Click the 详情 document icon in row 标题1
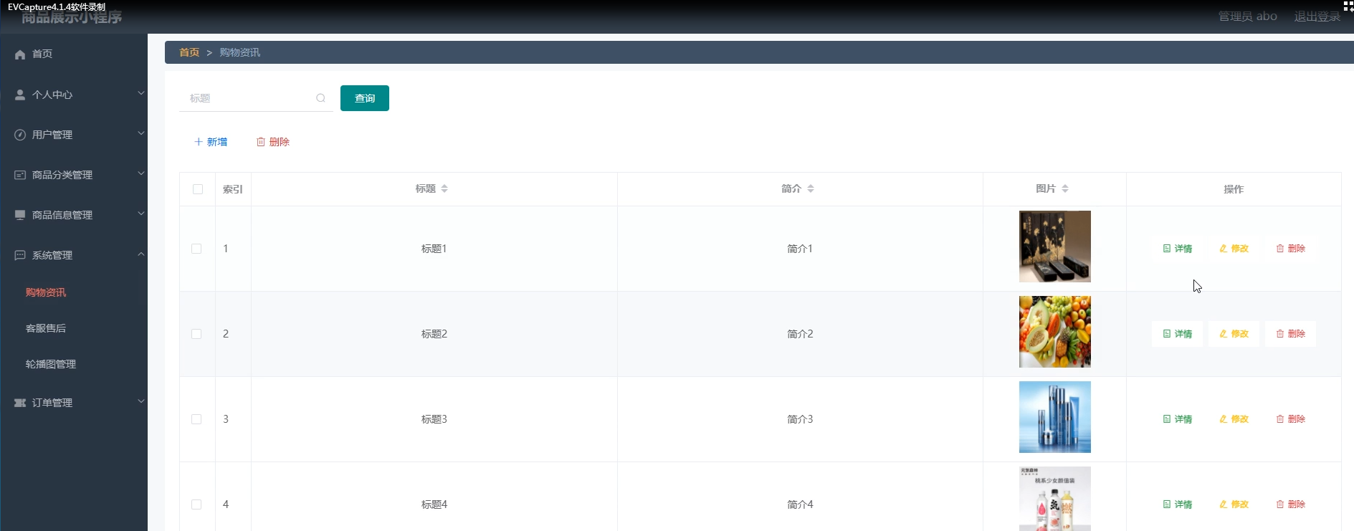Image resolution: width=1354 pixels, height=531 pixels. point(1167,249)
